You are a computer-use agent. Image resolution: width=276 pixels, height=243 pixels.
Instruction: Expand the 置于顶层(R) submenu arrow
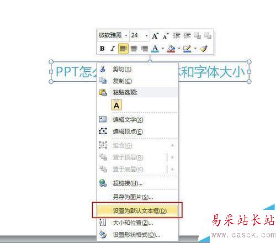click(172, 157)
